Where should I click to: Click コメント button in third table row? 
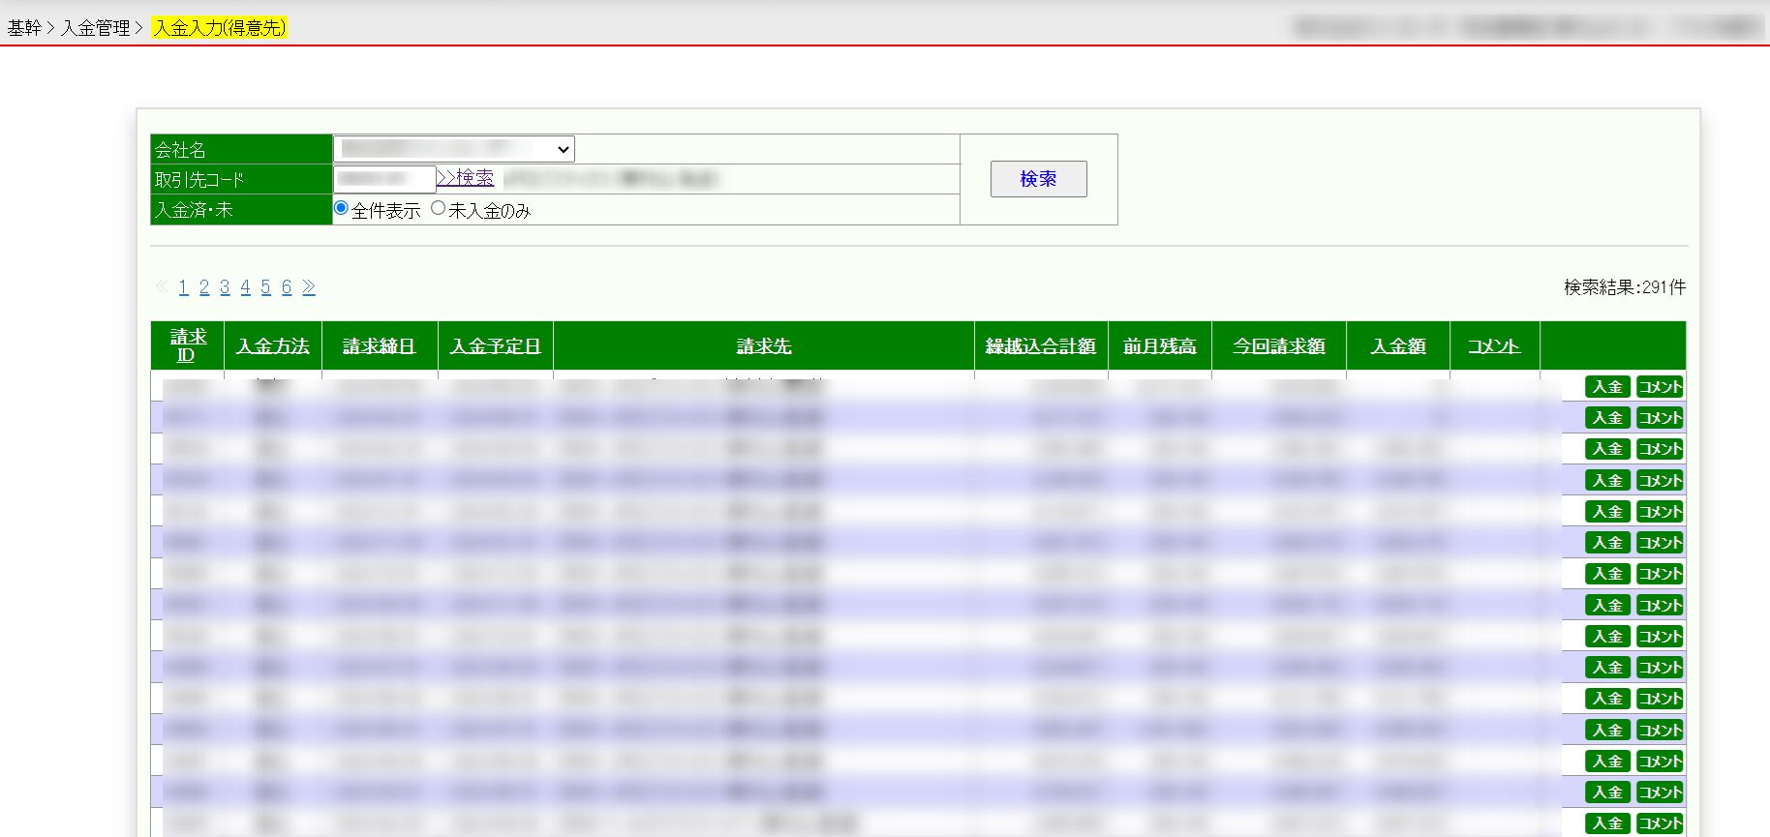coord(1660,449)
